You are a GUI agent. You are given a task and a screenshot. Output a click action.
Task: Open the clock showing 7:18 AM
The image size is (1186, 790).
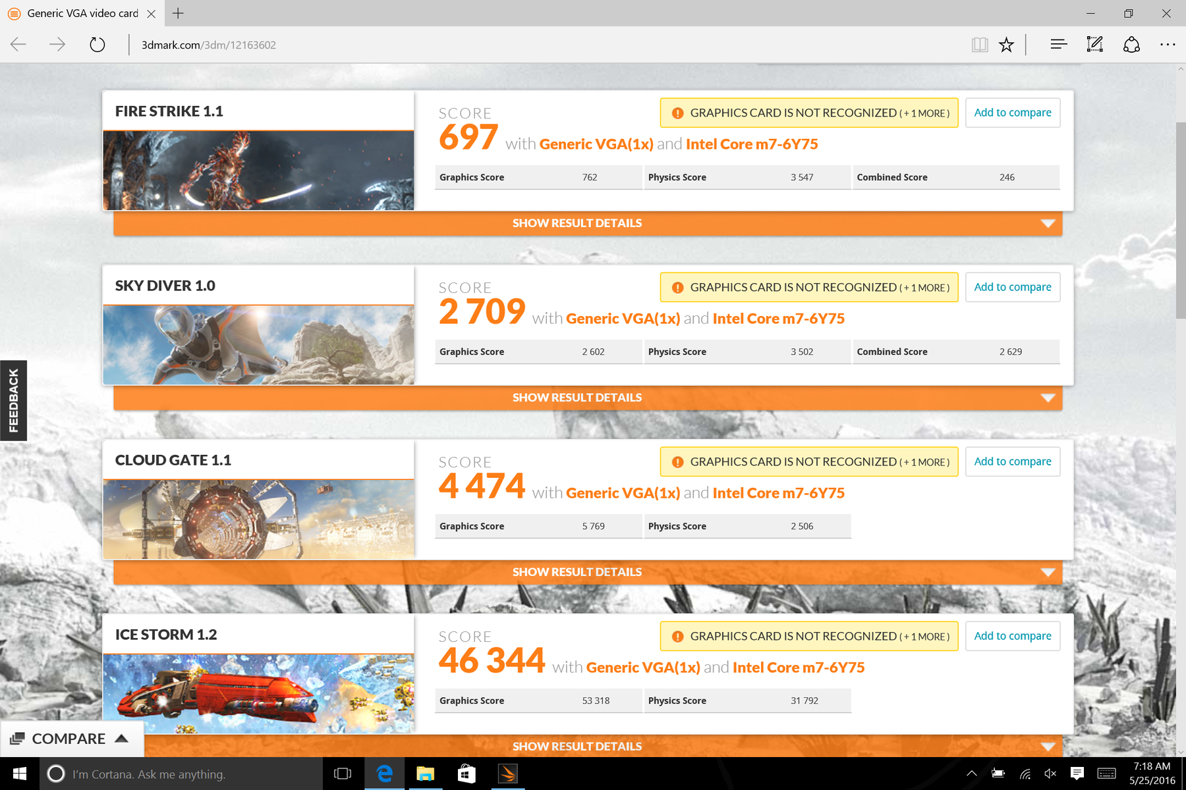(1152, 774)
